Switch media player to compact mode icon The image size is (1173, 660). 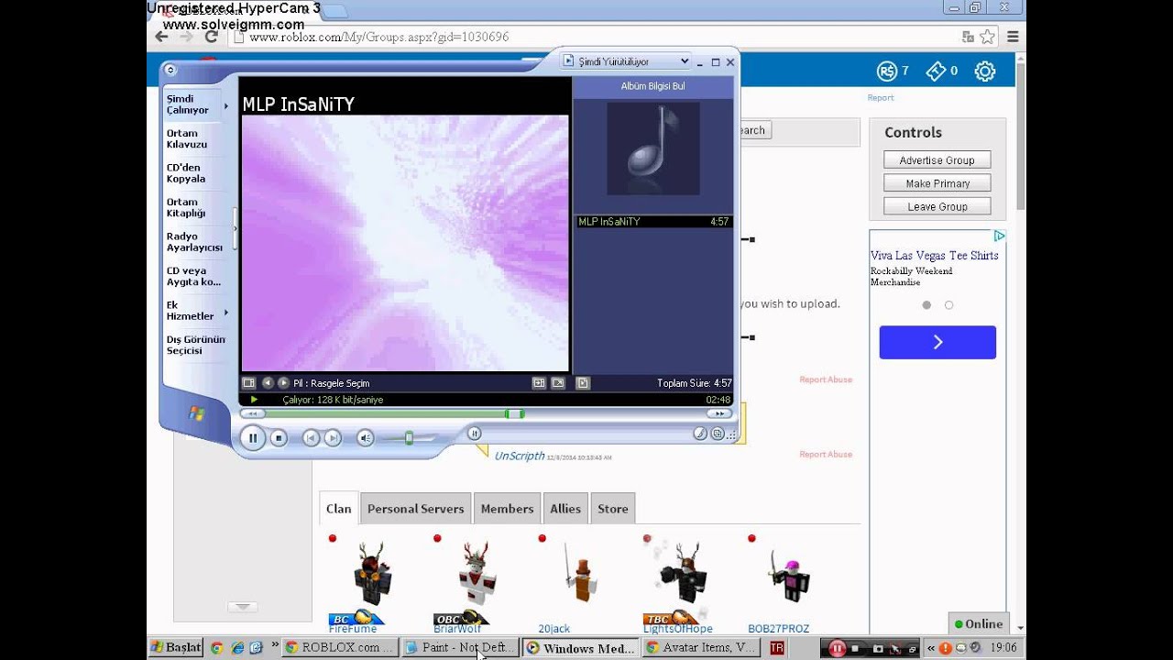coord(718,434)
